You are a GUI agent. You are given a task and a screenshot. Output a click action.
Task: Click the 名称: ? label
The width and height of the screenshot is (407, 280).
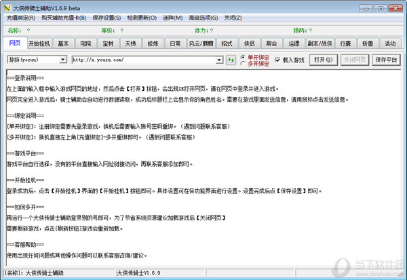pos(19,31)
